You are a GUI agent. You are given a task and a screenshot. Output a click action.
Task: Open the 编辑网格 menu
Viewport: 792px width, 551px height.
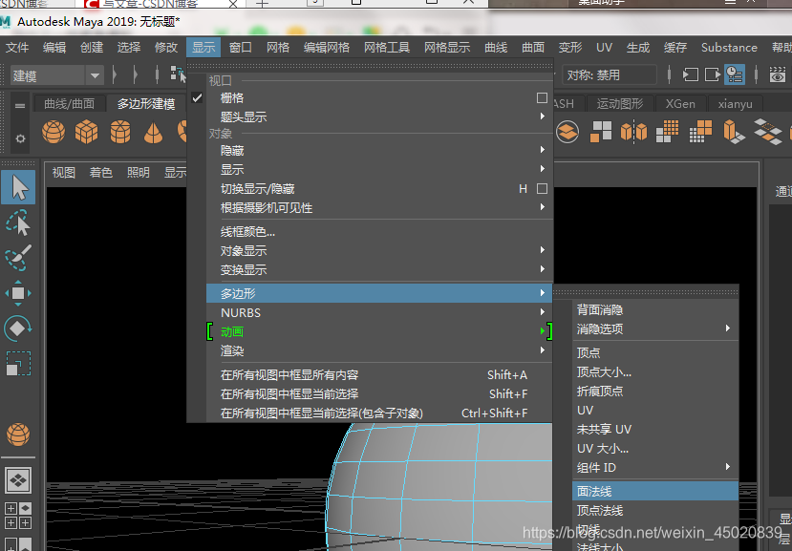pyautogui.click(x=327, y=48)
